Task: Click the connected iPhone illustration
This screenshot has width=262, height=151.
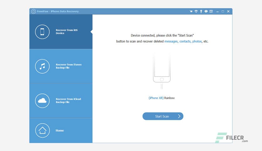Action: click(x=162, y=71)
